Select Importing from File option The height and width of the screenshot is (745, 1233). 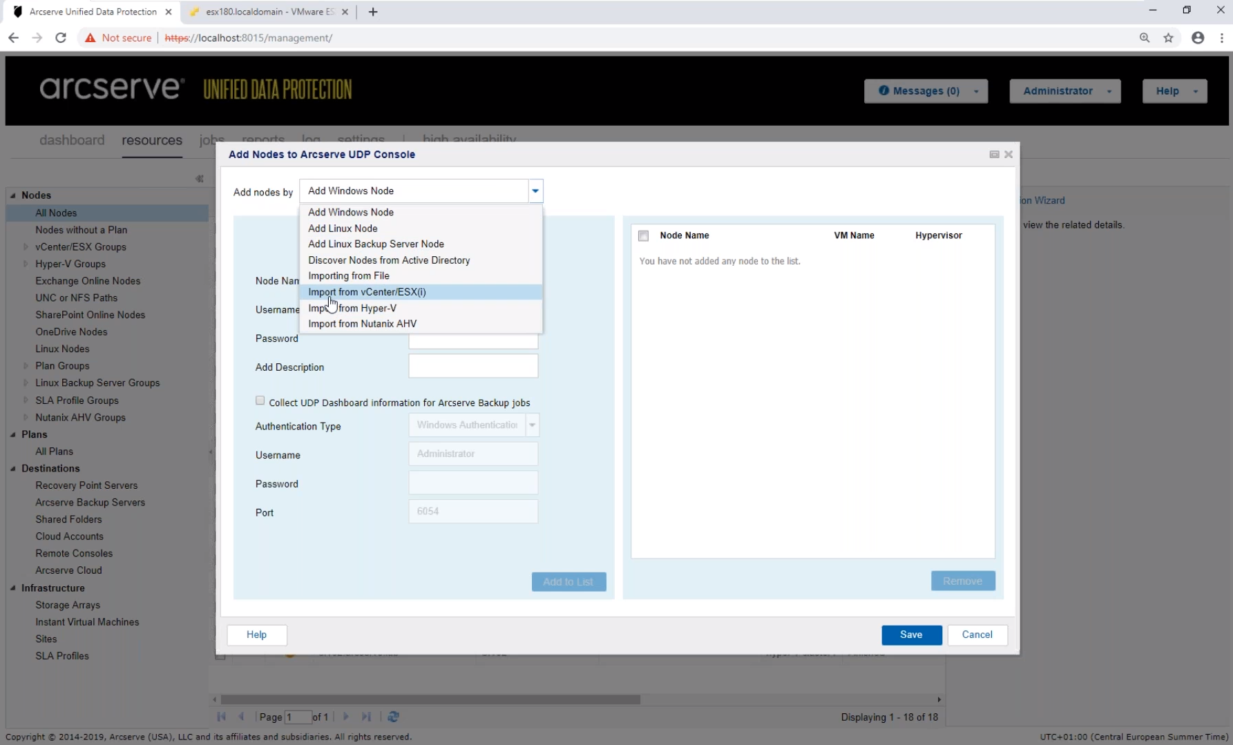pos(421,276)
